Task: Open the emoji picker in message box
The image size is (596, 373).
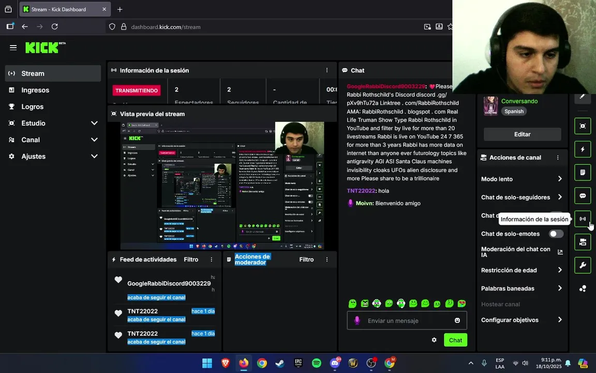Action: click(x=457, y=321)
